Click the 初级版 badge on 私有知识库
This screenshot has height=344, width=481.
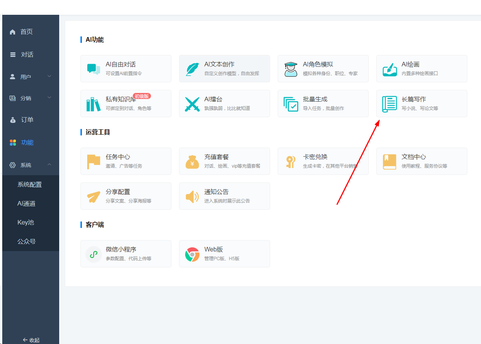pyautogui.click(x=142, y=96)
